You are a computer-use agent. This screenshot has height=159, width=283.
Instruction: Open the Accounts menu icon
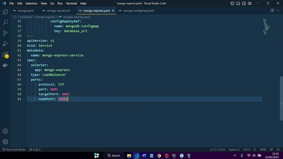tap(5, 131)
